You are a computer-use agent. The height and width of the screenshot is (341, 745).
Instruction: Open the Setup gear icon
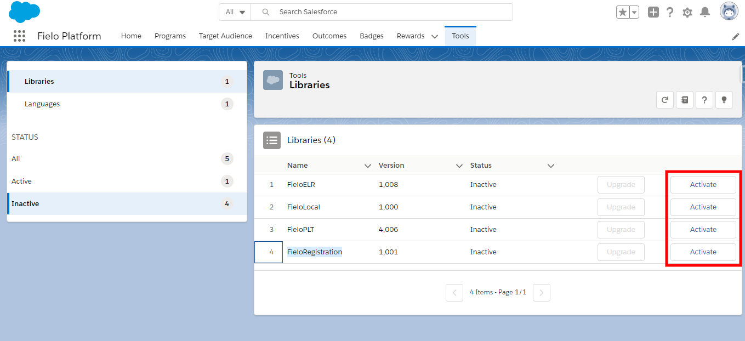687,12
